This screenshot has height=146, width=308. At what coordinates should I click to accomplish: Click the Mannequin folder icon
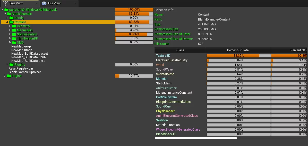point(14,30)
